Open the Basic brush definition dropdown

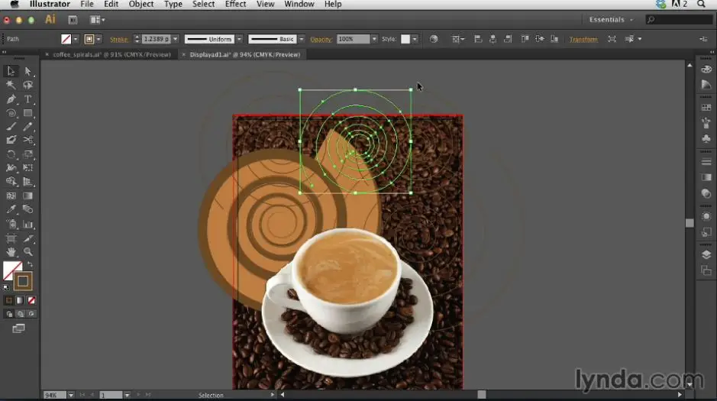[x=302, y=39]
